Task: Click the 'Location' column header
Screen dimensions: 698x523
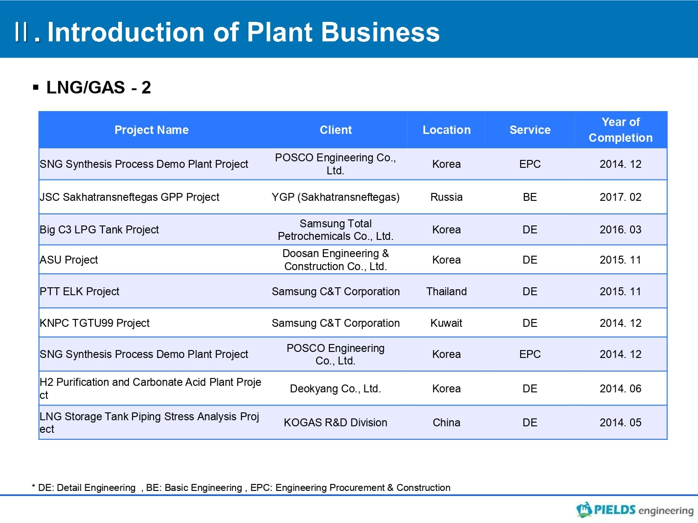Action: click(446, 130)
